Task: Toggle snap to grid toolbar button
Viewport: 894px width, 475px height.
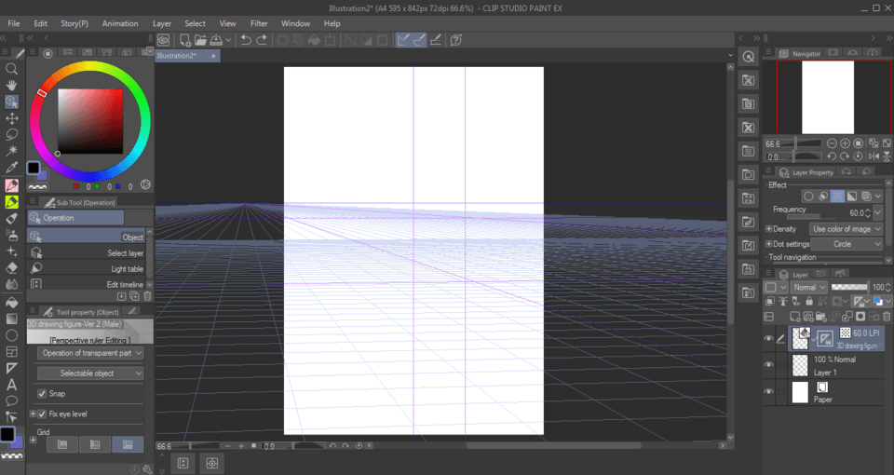Action: click(x=436, y=40)
